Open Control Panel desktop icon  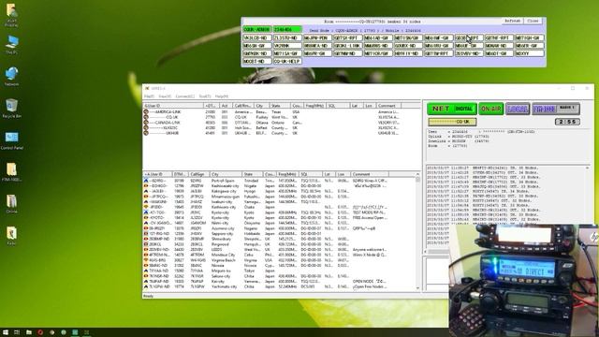(11, 140)
